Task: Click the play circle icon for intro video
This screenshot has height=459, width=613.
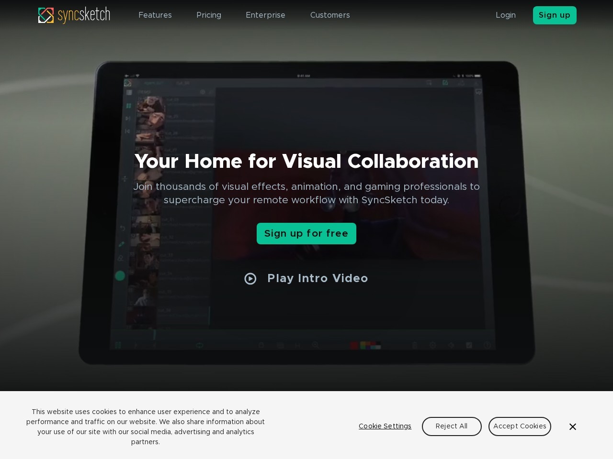Action: (250, 279)
